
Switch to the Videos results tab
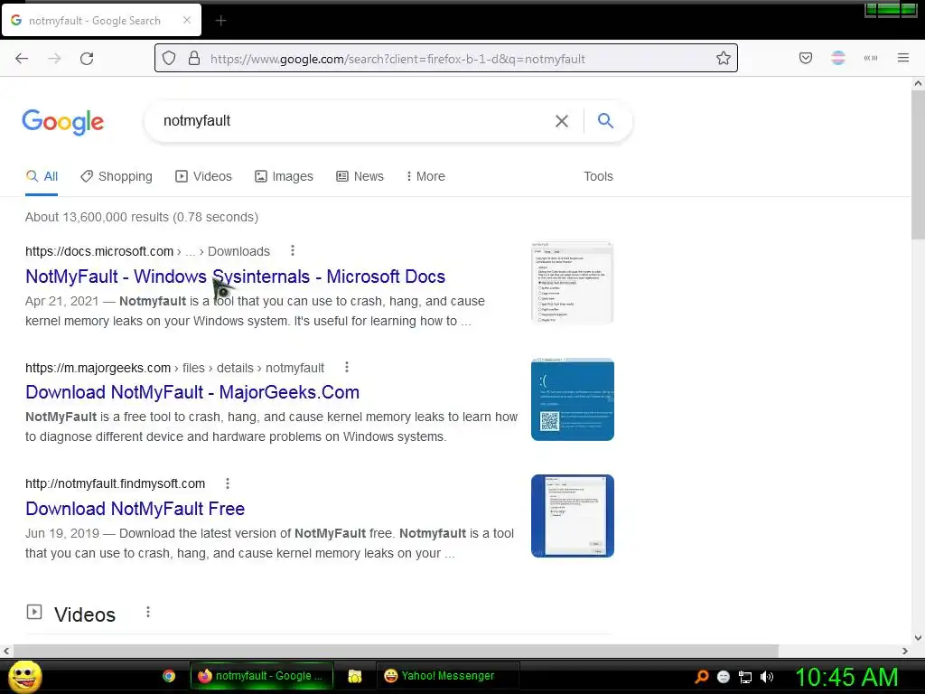coord(203,176)
